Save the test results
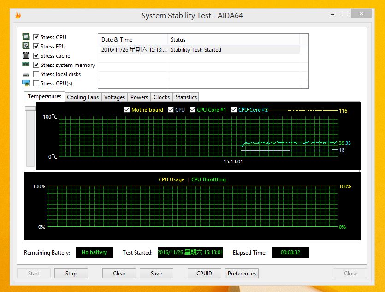The image size is (385, 292). click(x=156, y=274)
